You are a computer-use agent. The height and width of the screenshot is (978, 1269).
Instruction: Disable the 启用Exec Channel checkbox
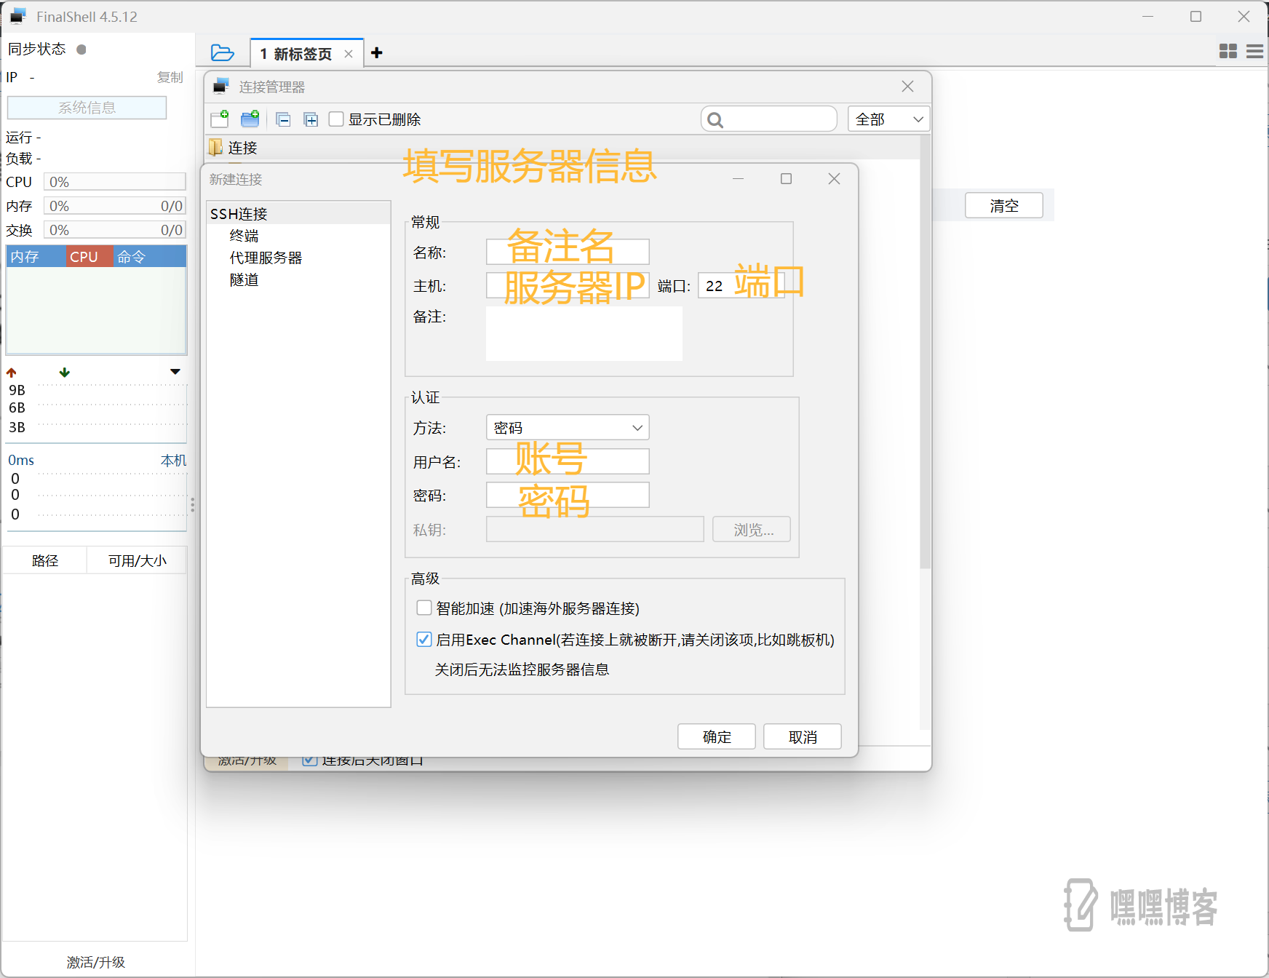424,640
